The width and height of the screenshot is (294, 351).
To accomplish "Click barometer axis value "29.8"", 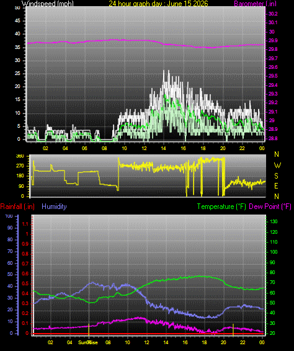I will pos(273,49).
